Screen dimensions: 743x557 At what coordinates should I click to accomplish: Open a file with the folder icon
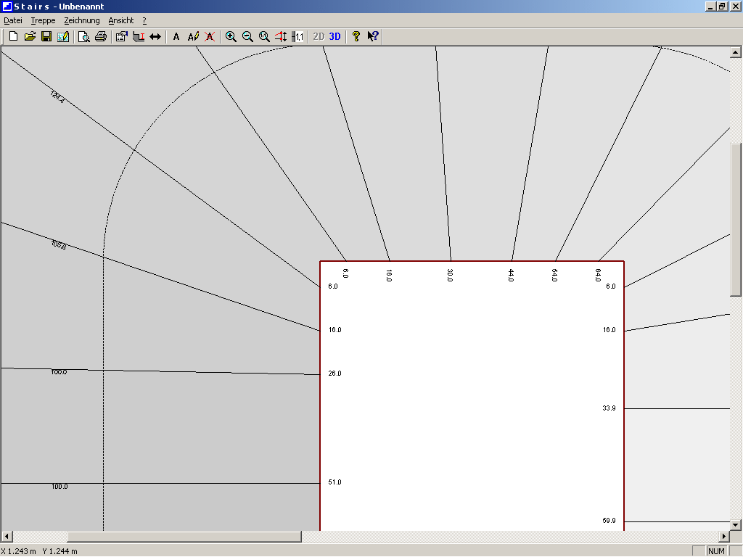(x=30, y=36)
